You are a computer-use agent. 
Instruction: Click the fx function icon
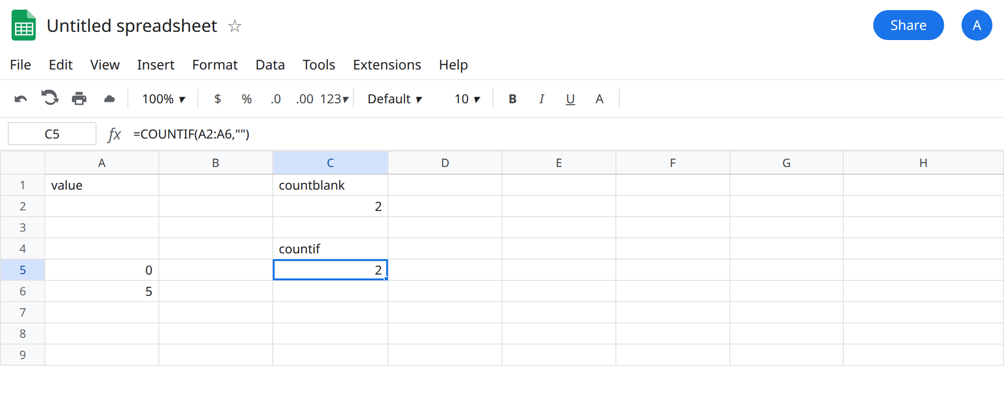coord(114,134)
